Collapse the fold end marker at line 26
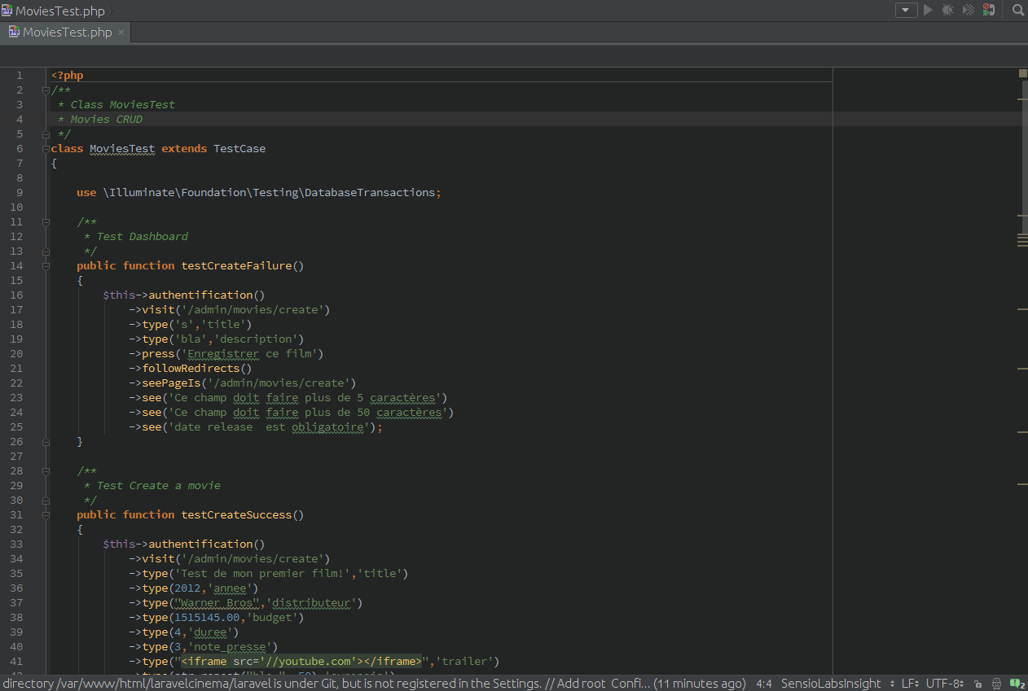Viewport: 1028px width, 691px height. tap(46, 442)
